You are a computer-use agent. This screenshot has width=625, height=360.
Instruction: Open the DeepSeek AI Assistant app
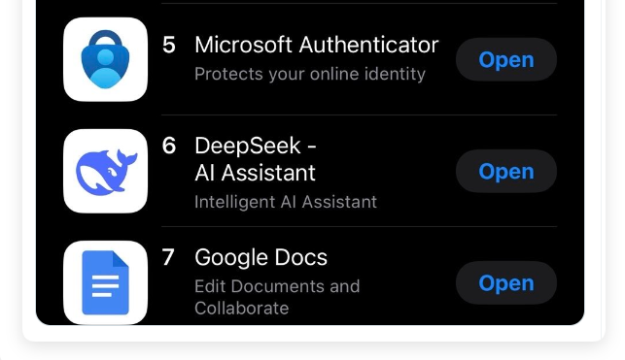click(506, 172)
